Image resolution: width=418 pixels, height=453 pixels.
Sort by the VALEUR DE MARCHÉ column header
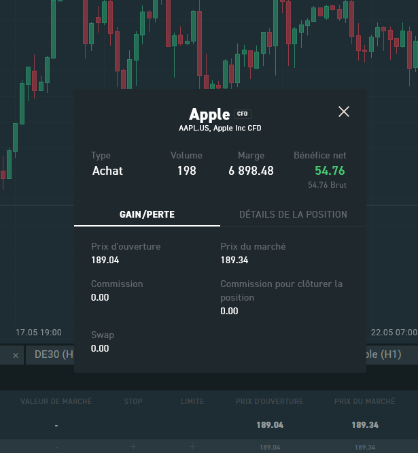point(56,401)
